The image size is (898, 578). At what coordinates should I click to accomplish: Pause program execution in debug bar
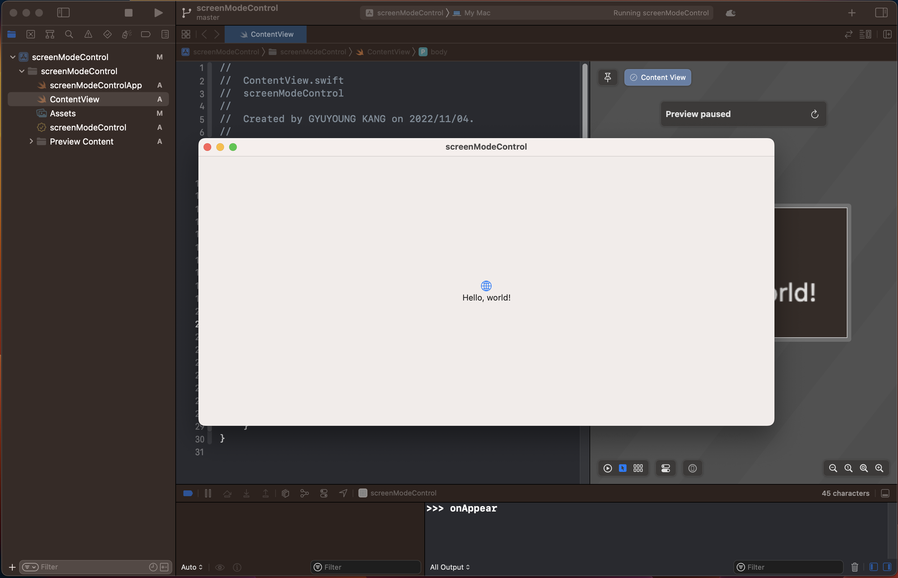[x=208, y=493]
